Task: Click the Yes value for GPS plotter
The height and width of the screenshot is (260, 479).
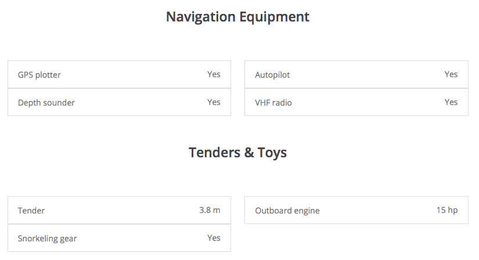Action: (x=214, y=74)
